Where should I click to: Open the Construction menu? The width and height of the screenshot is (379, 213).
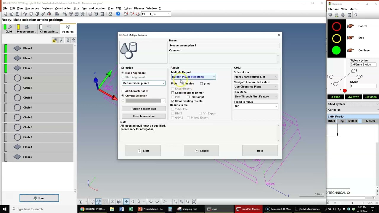click(63, 8)
